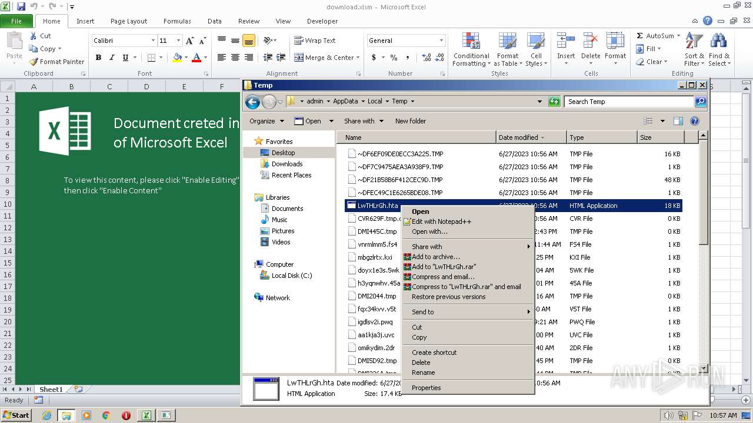
Task: Apply the Percent Style icon
Action: pos(394,58)
